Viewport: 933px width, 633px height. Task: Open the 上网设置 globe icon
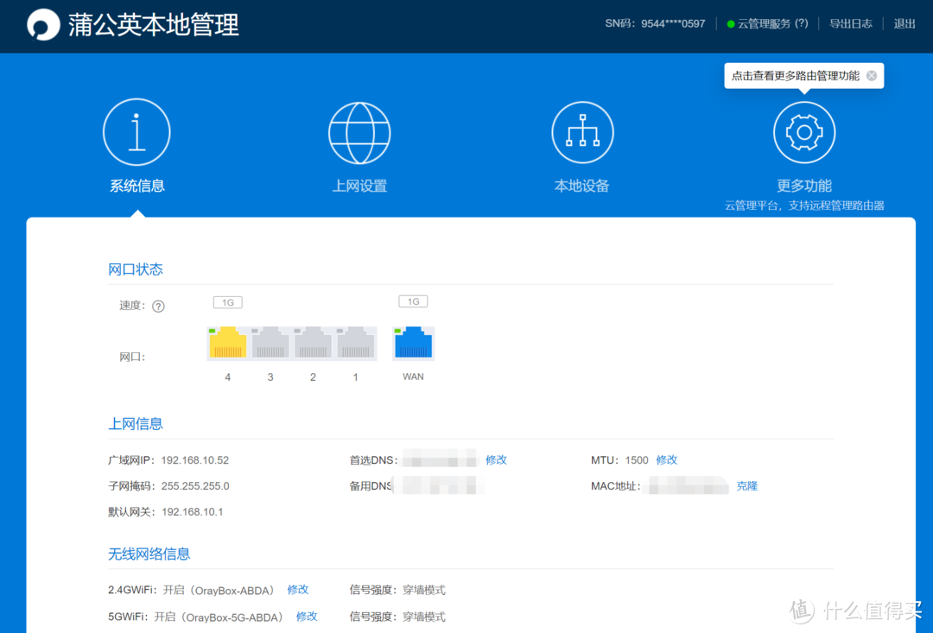point(359,131)
